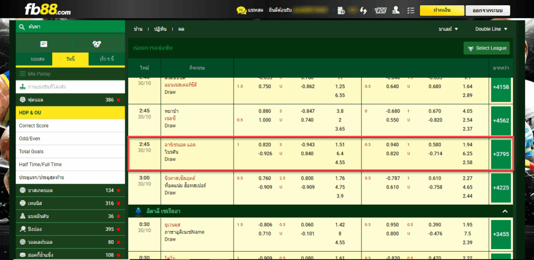The image size is (534, 260).
Task: Open การแข่งขันที่โด่งดัง popular events row
Action: point(70,87)
